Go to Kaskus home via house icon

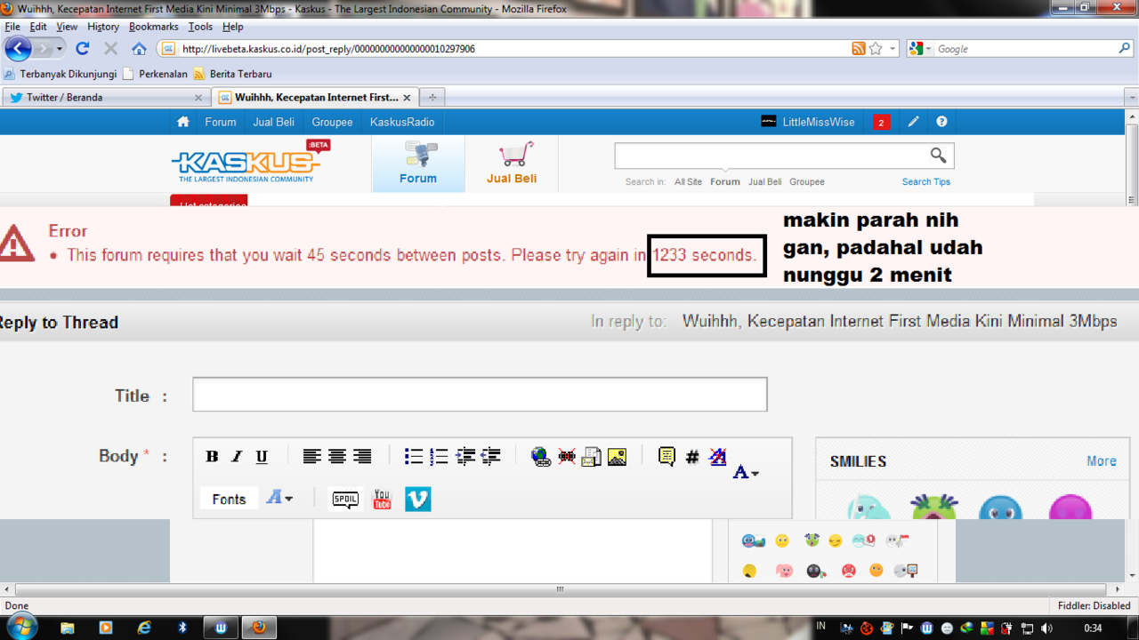click(x=183, y=122)
